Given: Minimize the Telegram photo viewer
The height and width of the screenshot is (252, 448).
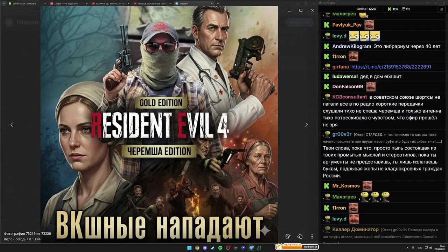Looking at the screenshot, I should click(289, 10).
